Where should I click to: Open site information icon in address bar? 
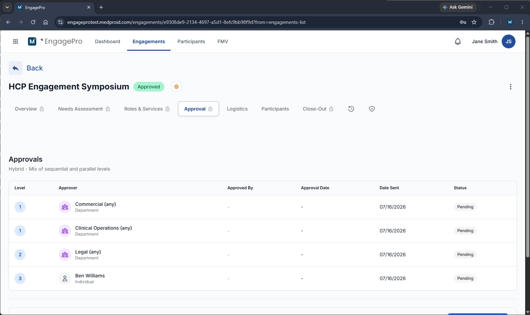[60, 22]
